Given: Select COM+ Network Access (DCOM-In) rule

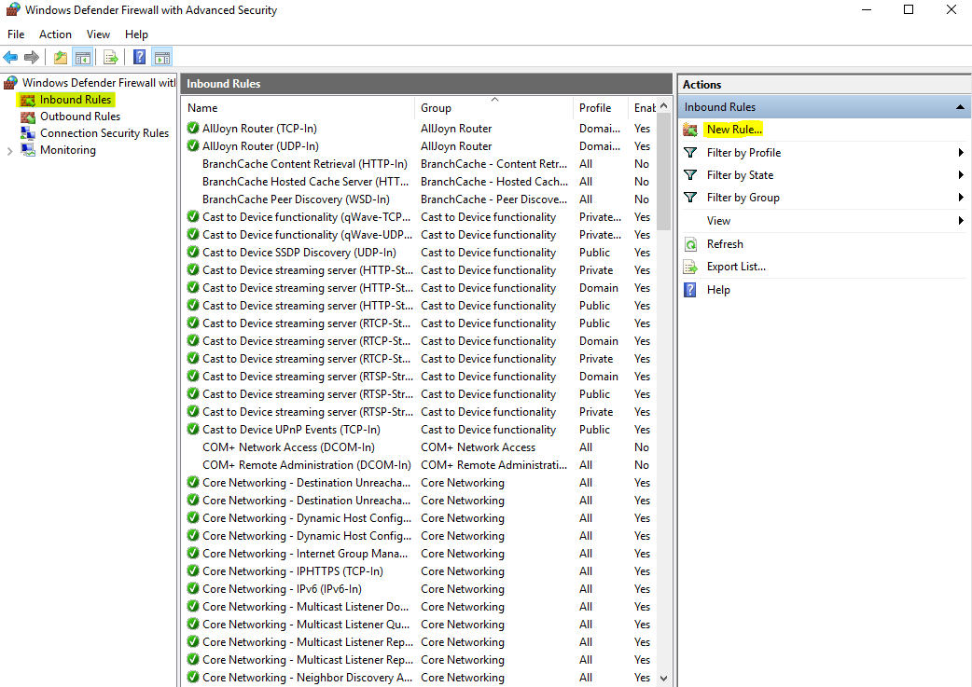Looking at the screenshot, I should point(419,447).
